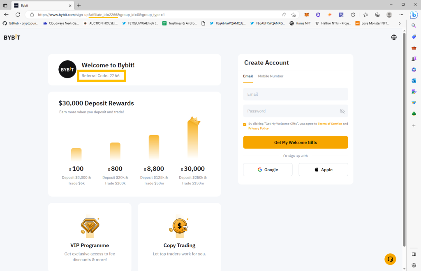Select the Email sign-up tab
Image resolution: width=421 pixels, height=271 pixels.
click(248, 76)
